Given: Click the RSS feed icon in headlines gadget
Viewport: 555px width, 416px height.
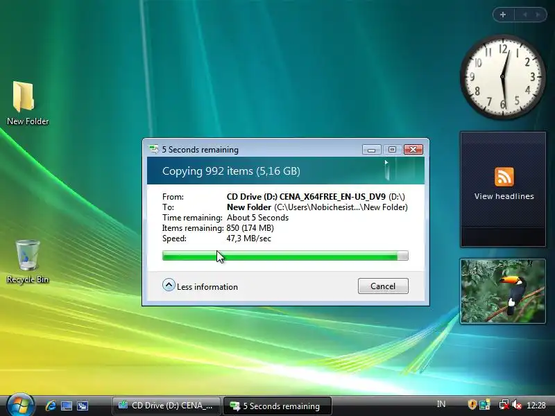Looking at the screenshot, I should click(x=504, y=177).
